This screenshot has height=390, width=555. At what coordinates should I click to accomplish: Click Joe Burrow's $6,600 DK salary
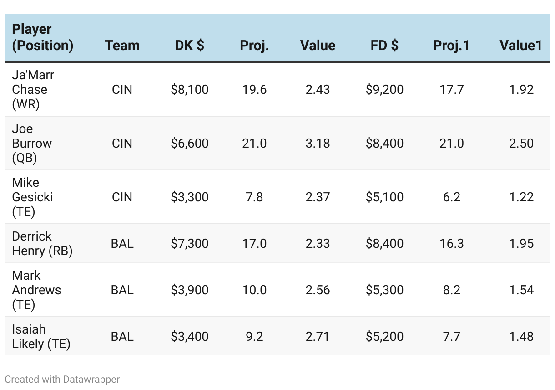click(x=190, y=143)
